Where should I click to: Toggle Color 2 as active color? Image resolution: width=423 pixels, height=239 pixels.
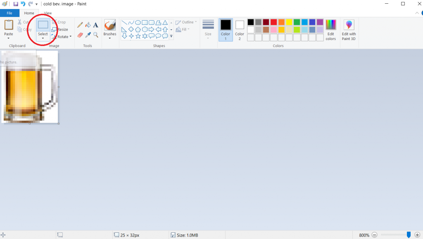tap(240, 30)
